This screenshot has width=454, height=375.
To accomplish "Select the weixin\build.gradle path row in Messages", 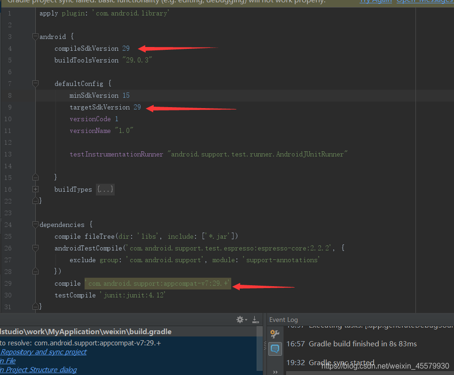I will 128,332.
